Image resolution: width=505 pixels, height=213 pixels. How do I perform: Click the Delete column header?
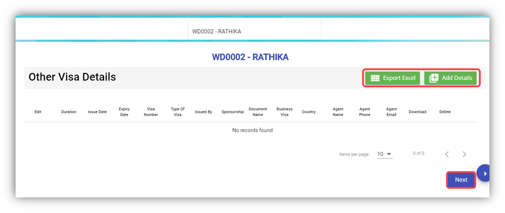click(445, 112)
